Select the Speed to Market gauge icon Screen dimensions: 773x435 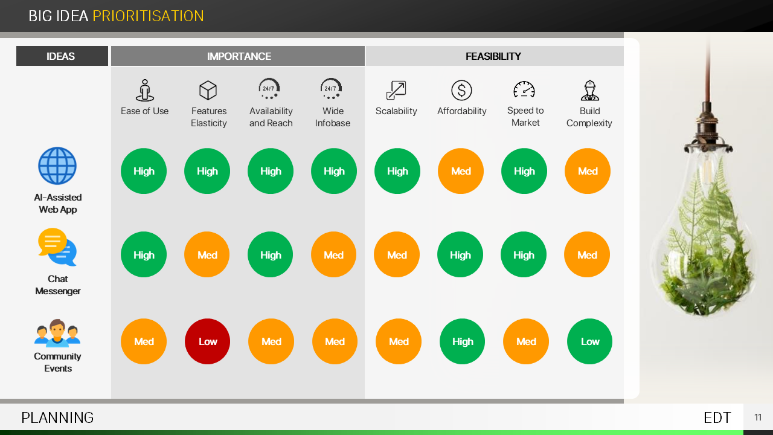524,90
